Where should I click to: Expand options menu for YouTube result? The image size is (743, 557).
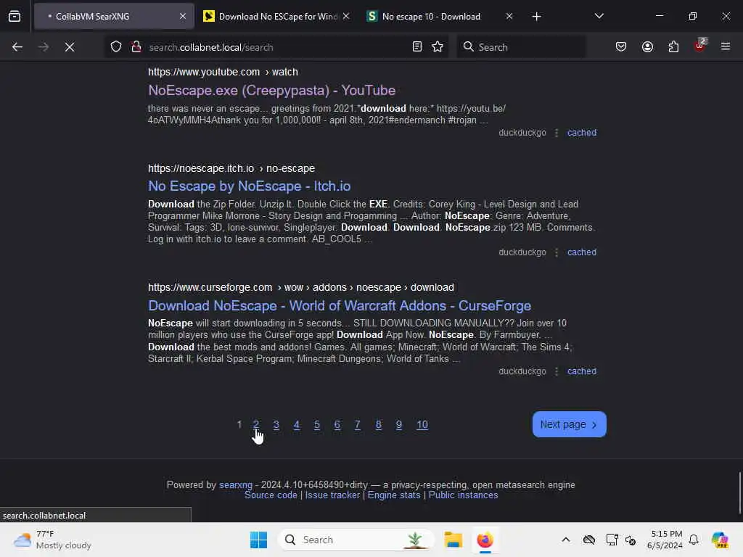coord(557,133)
